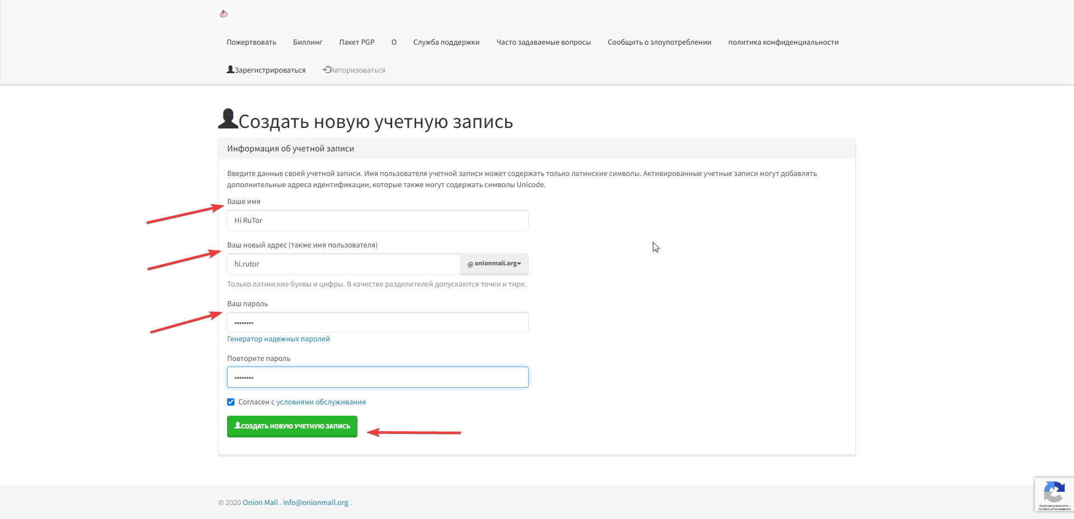Expand the onionmail.org domain dropdown
Image resolution: width=1074 pixels, height=519 pixels.
(494, 264)
